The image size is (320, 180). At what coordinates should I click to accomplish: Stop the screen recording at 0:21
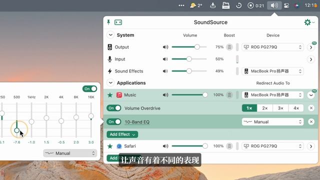coord(255,5)
